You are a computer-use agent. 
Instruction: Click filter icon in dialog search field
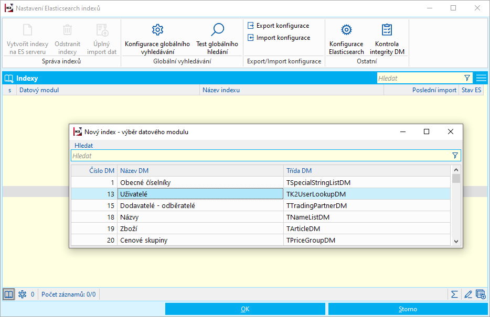tap(455, 156)
